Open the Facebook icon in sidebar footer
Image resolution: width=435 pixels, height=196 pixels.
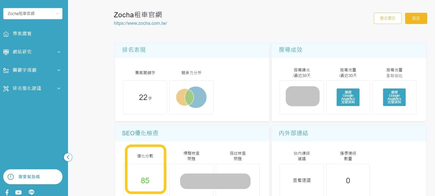point(7,192)
